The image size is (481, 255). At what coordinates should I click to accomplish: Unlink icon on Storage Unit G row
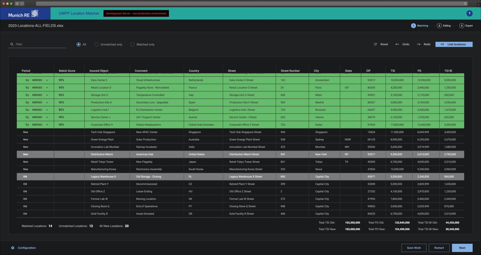click(27, 95)
